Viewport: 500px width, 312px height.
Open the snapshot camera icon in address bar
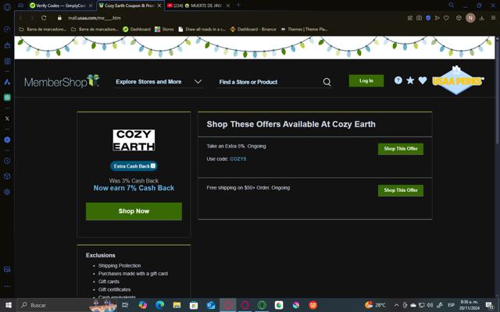click(x=419, y=18)
